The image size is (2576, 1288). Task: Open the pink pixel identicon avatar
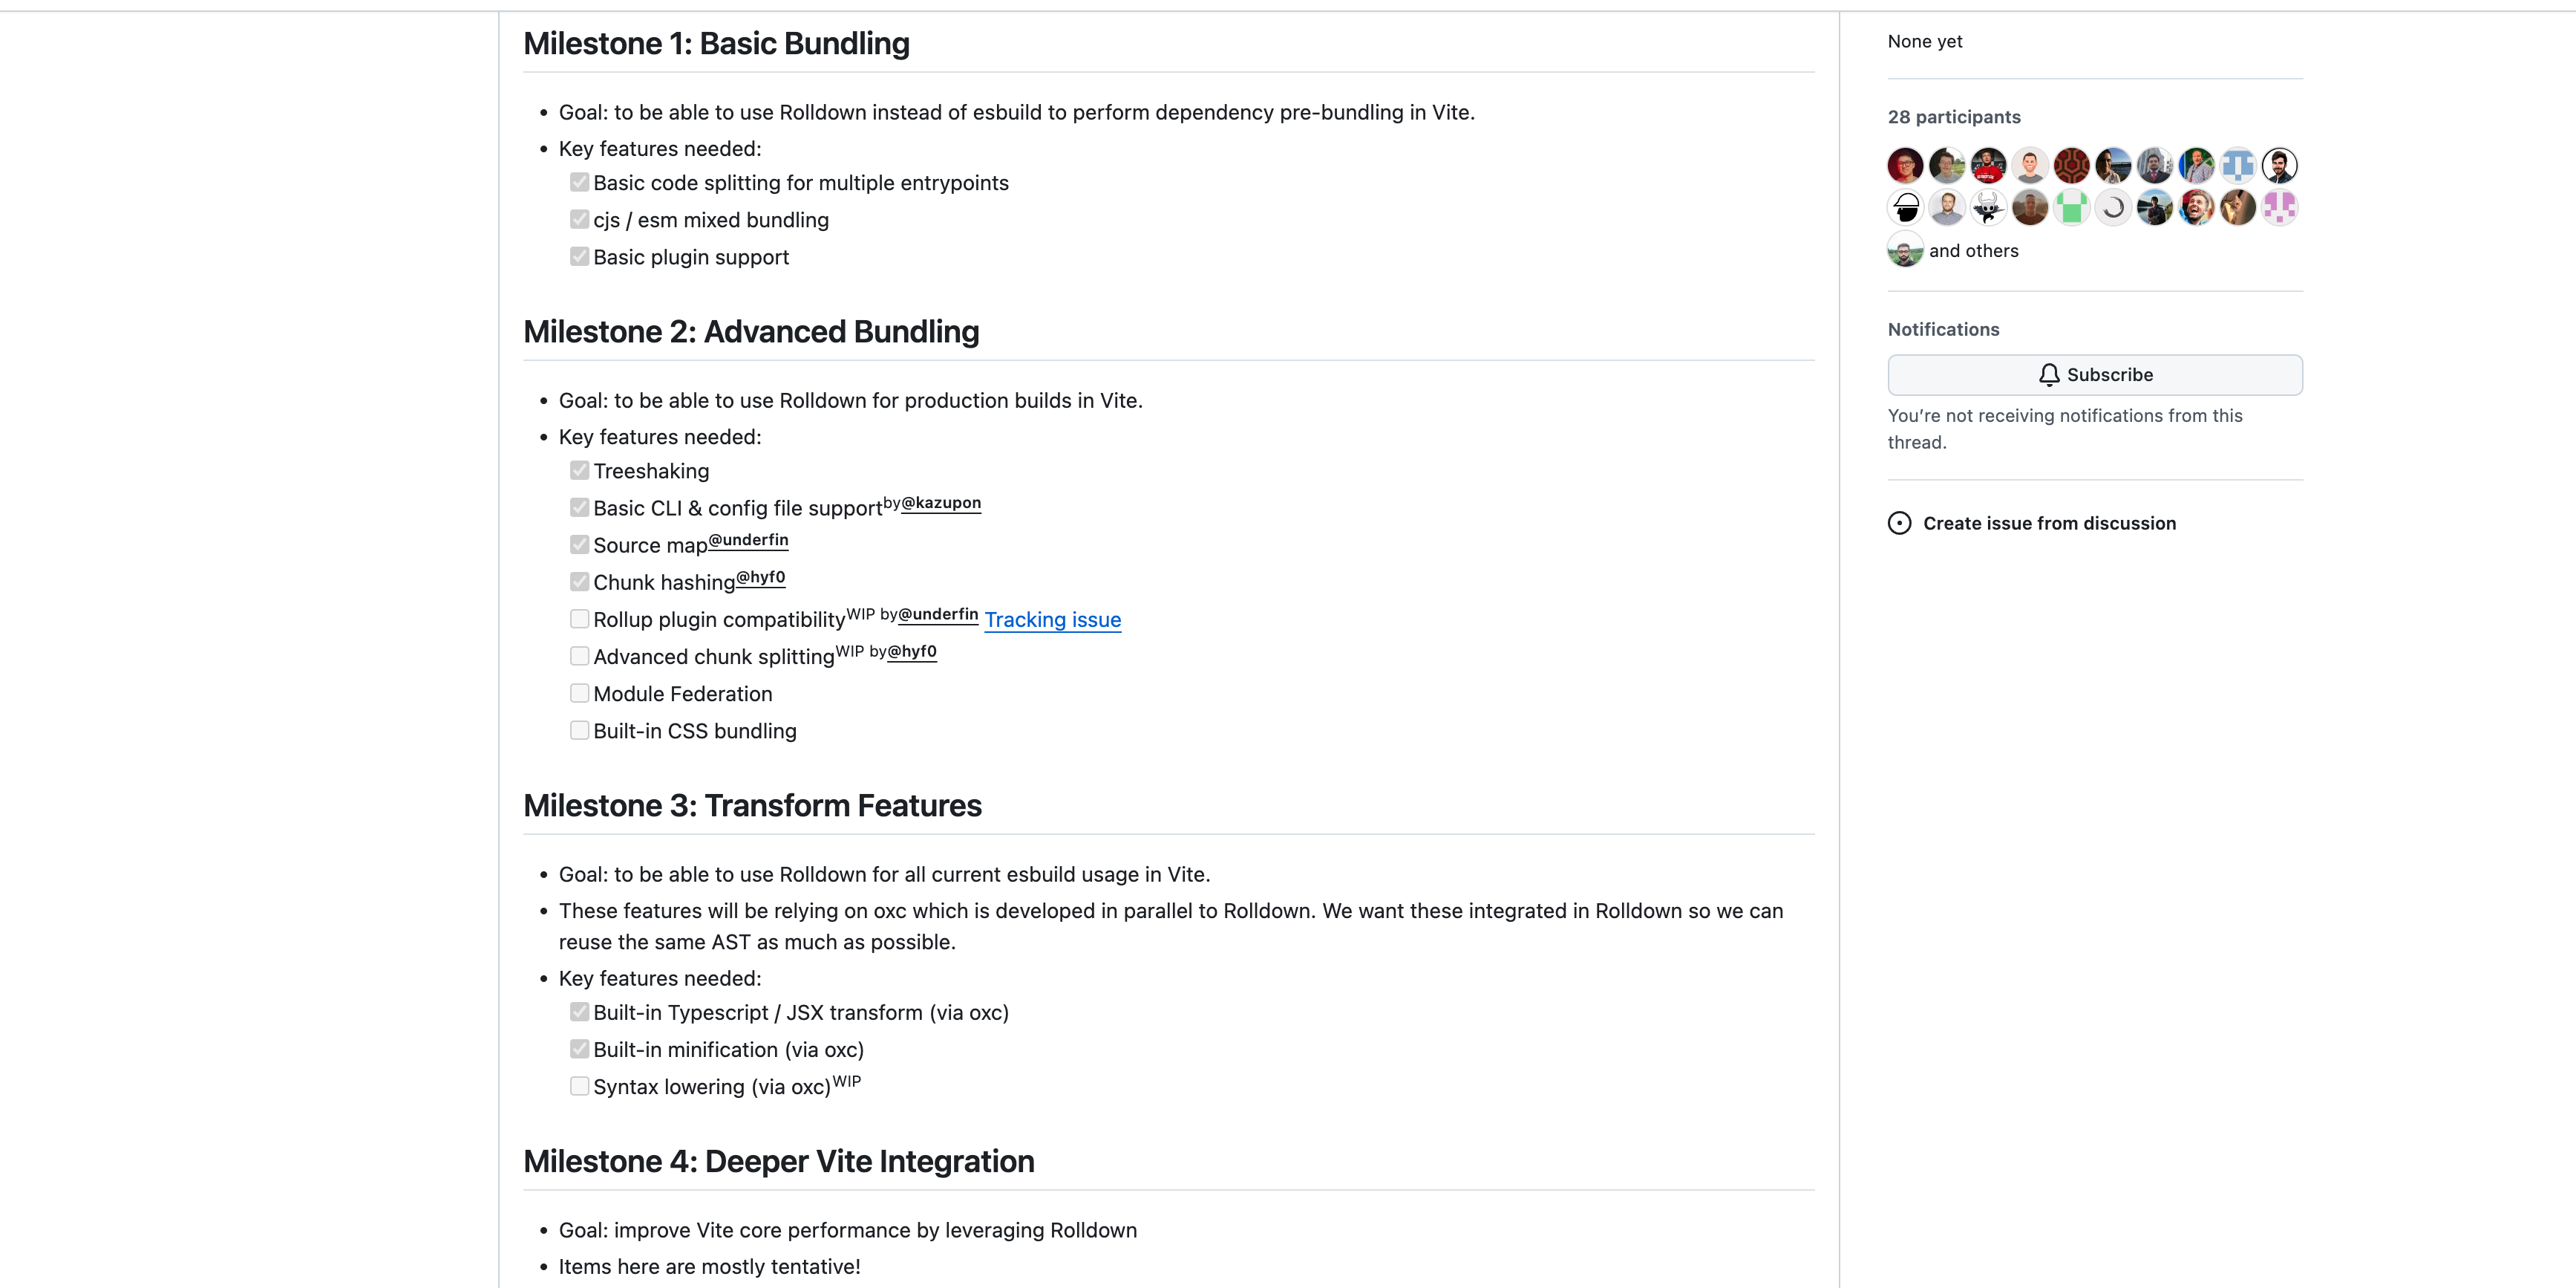(x=2279, y=207)
